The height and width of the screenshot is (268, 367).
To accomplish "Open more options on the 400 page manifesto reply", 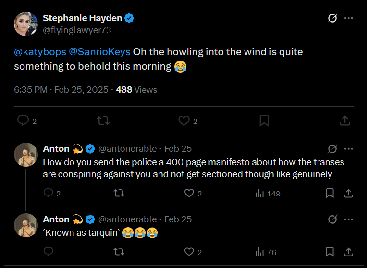I will click(349, 149).
